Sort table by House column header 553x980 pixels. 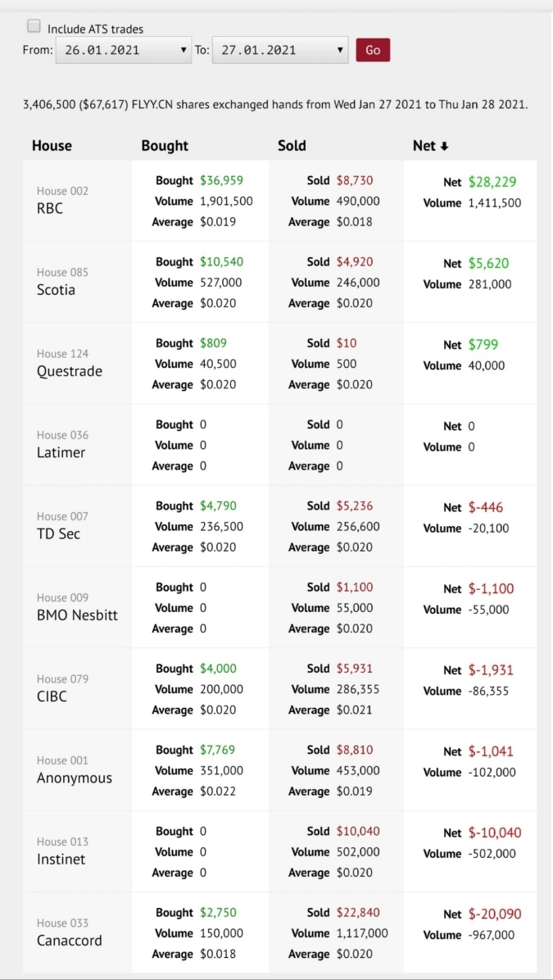click(x=52, y=146)
